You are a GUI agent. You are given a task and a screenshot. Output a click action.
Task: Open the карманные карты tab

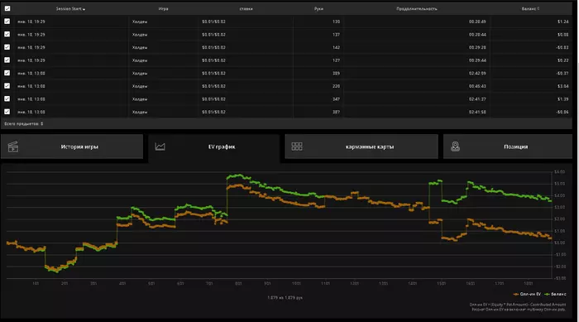click(361, 147)
